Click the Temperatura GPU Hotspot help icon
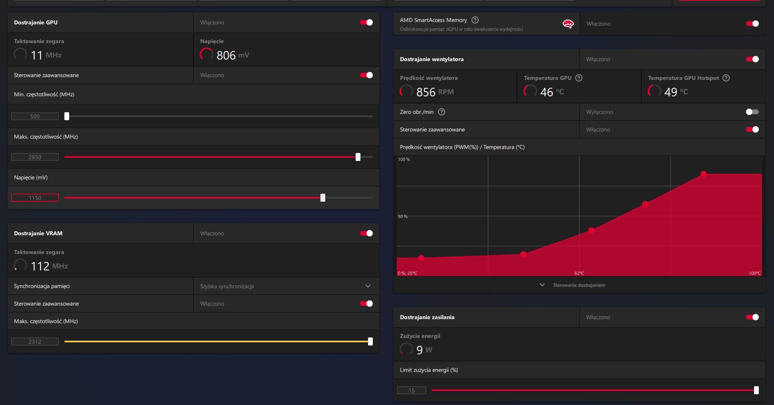 [726, 78]
